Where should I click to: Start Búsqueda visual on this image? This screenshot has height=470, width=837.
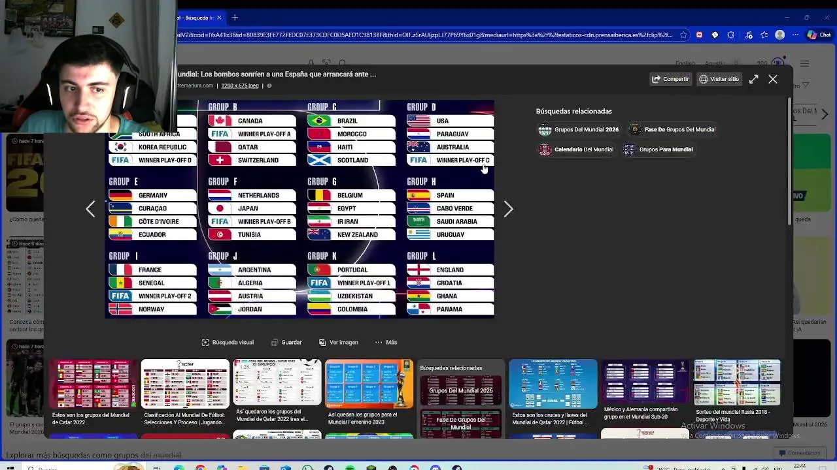click(228, 342)
